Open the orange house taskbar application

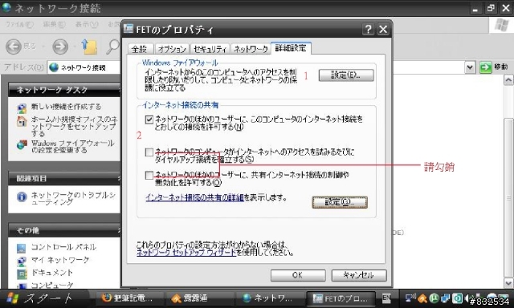(200, 298)
